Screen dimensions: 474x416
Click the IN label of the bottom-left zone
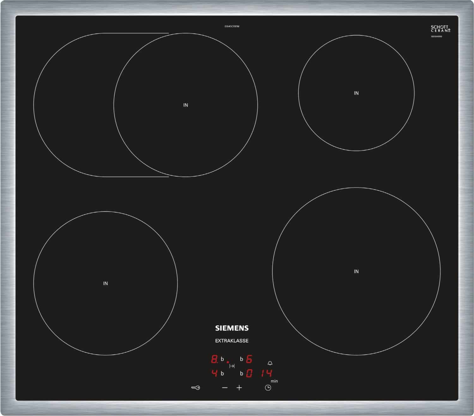(106, 284)
